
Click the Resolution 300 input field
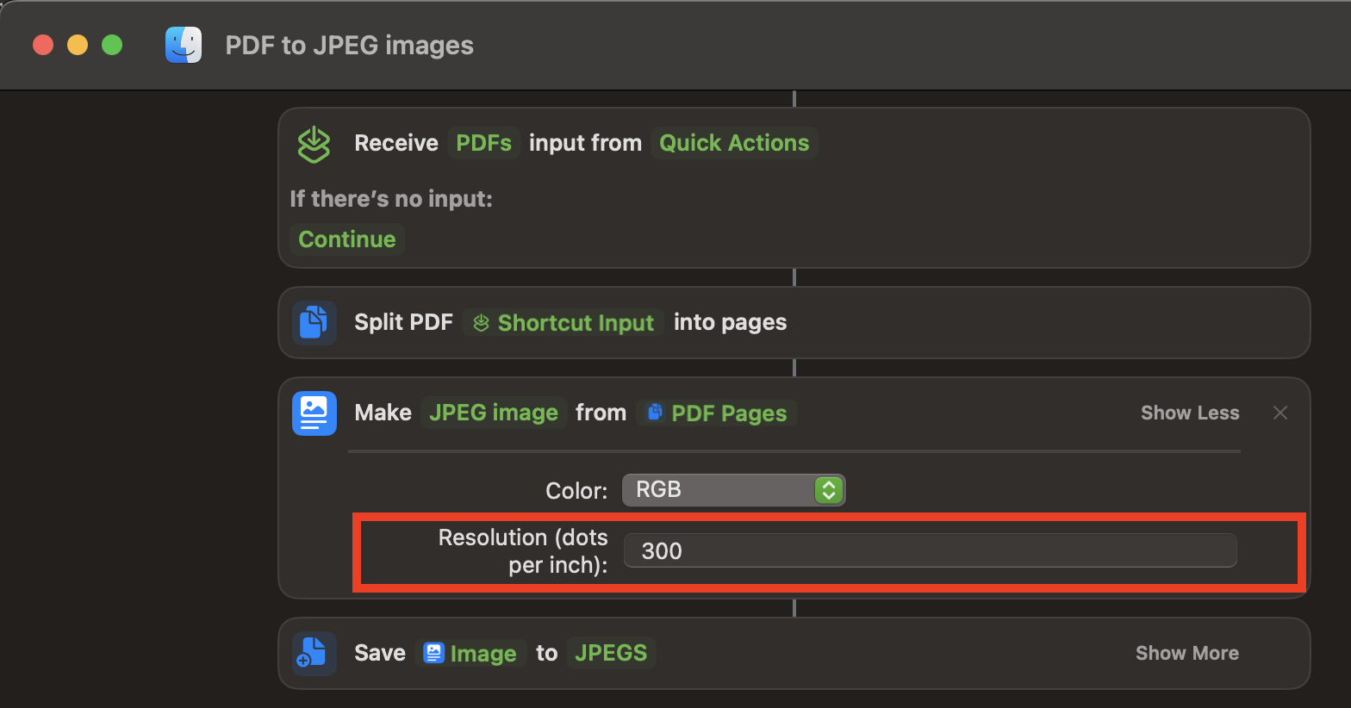coord(930,551)
